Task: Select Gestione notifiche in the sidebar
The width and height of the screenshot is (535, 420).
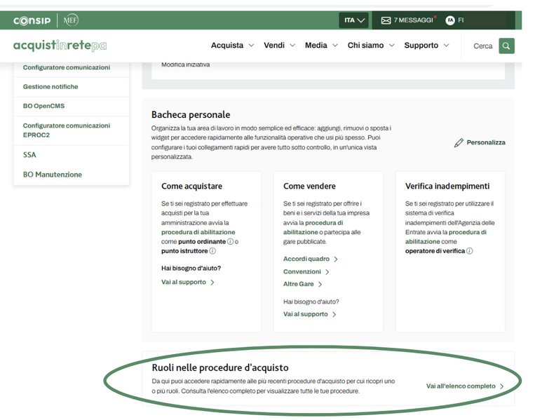Action: 50,87
